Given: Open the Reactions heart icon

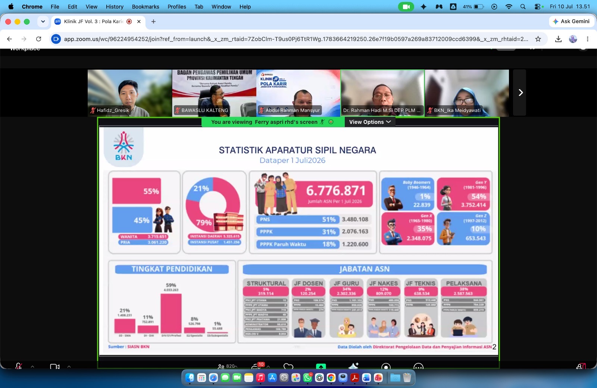Looking at the screenshot, I should pyautogui.click(x=288, y=366).
